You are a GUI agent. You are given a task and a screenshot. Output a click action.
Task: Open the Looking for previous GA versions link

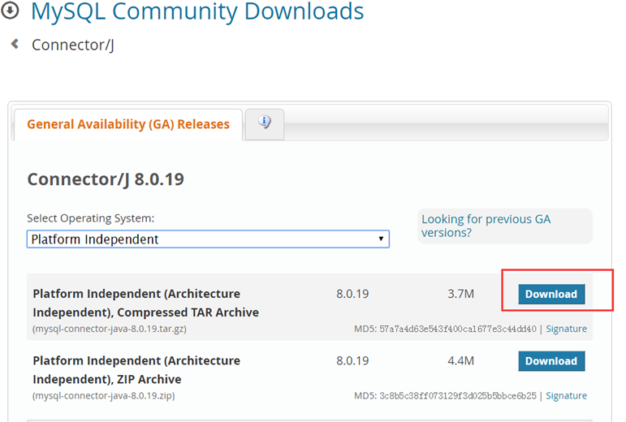pos(486,226)
